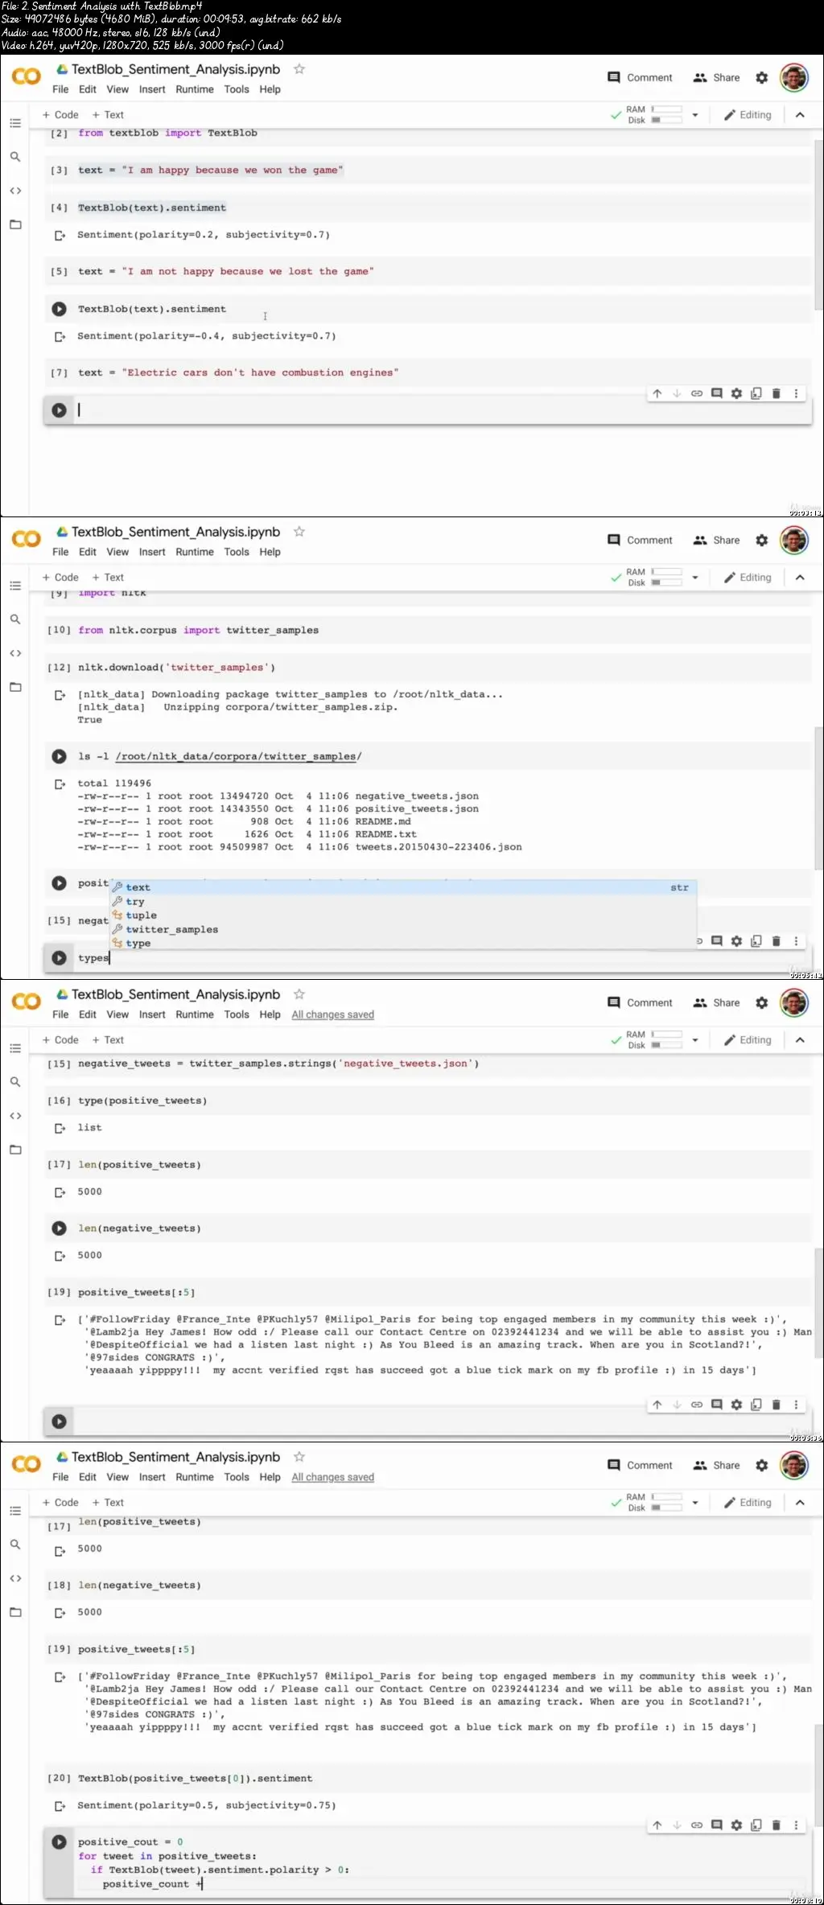
Task: Click 'All changes saved' in type(positive_tweets) frame
Action: 332,1014
